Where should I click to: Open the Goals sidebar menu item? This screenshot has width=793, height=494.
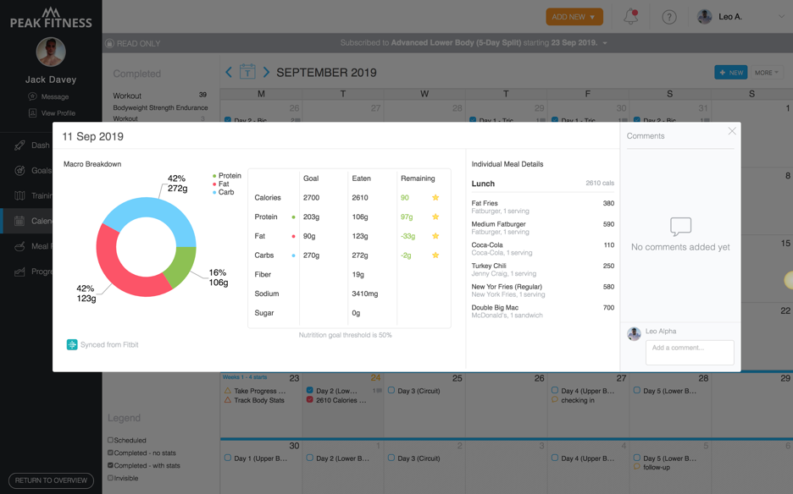tap(33, 171)
